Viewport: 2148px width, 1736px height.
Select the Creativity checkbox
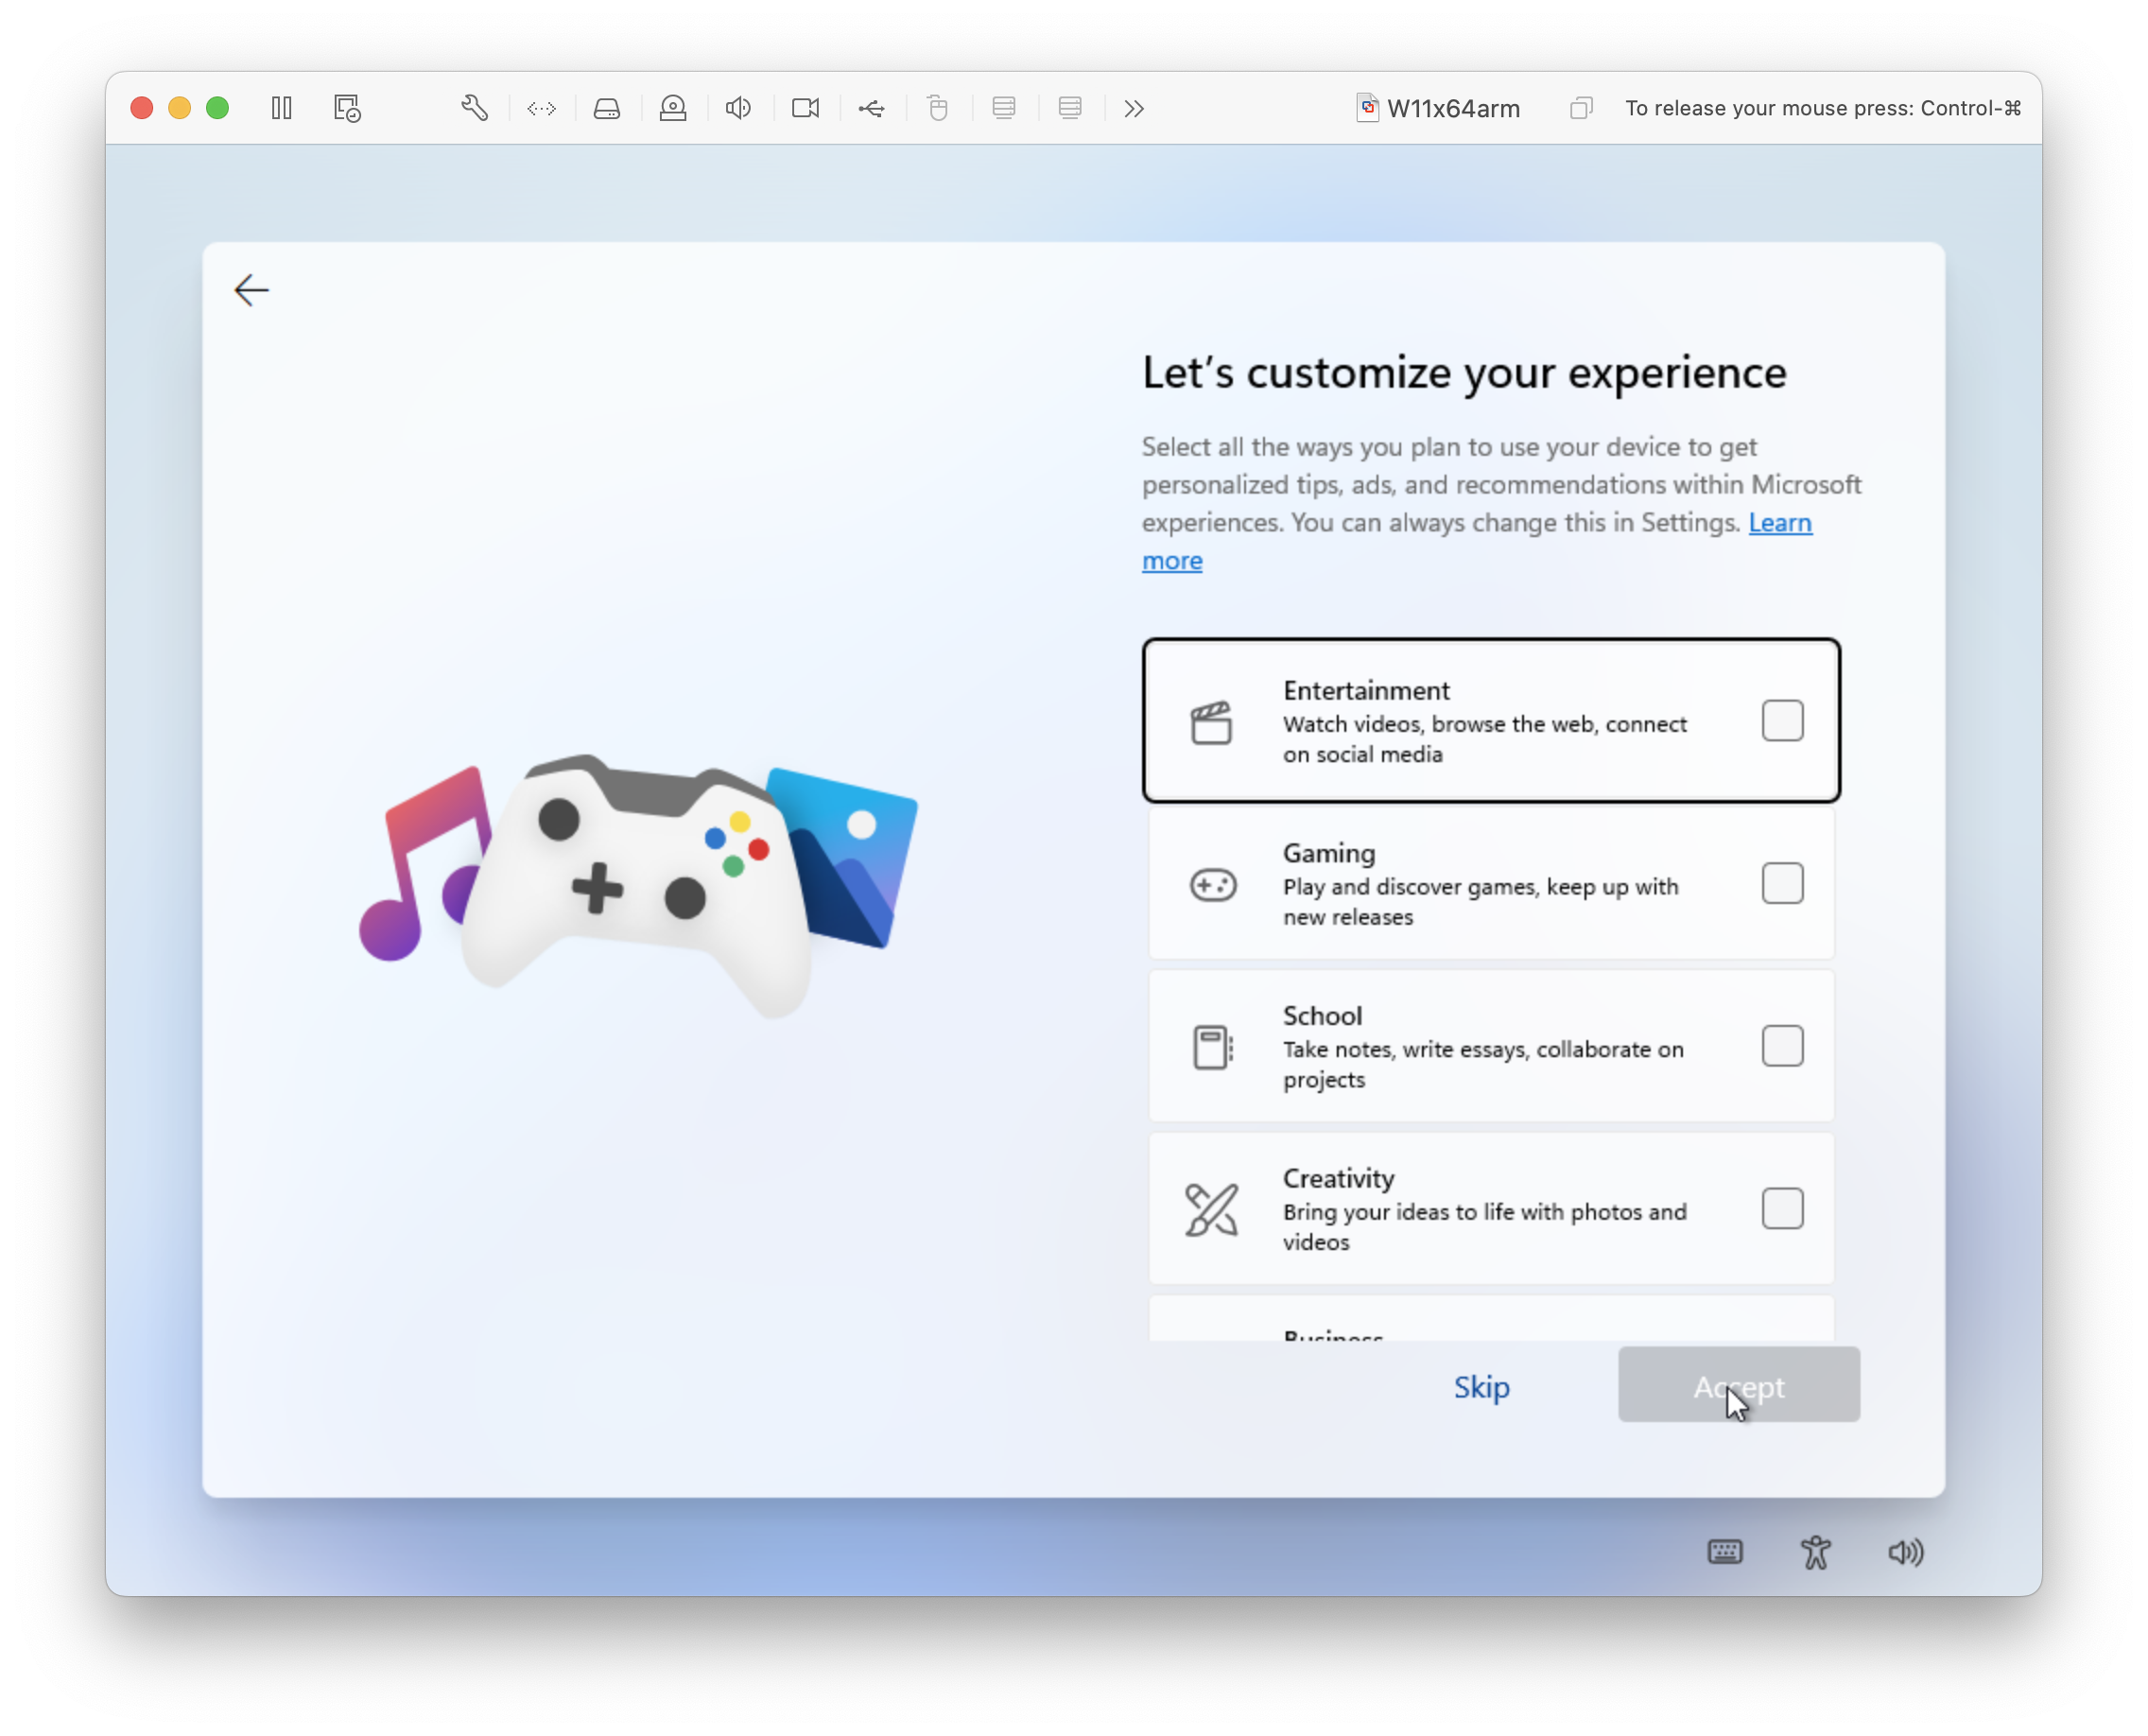[x=1782, y=1209]
